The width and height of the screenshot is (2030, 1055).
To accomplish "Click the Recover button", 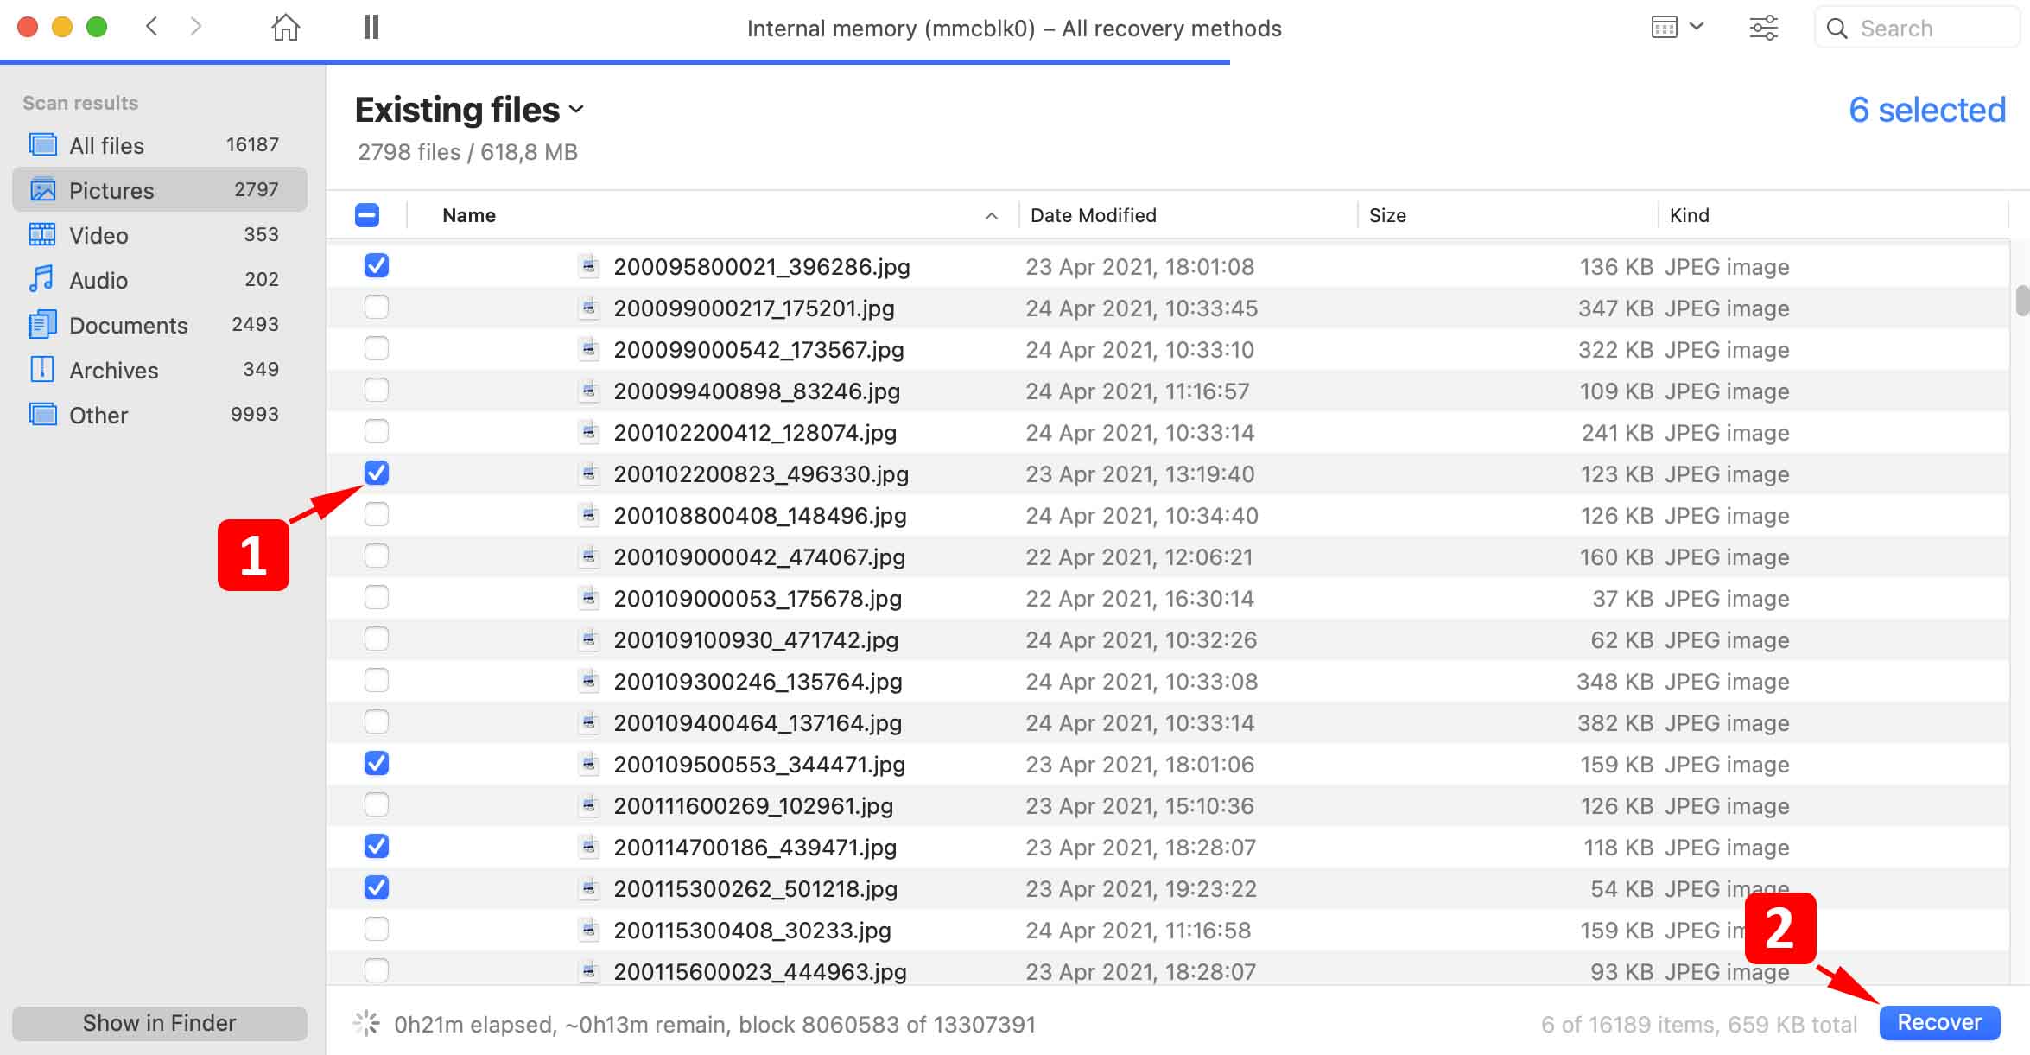I will pyautogui.click(x=1939, y=1022).
